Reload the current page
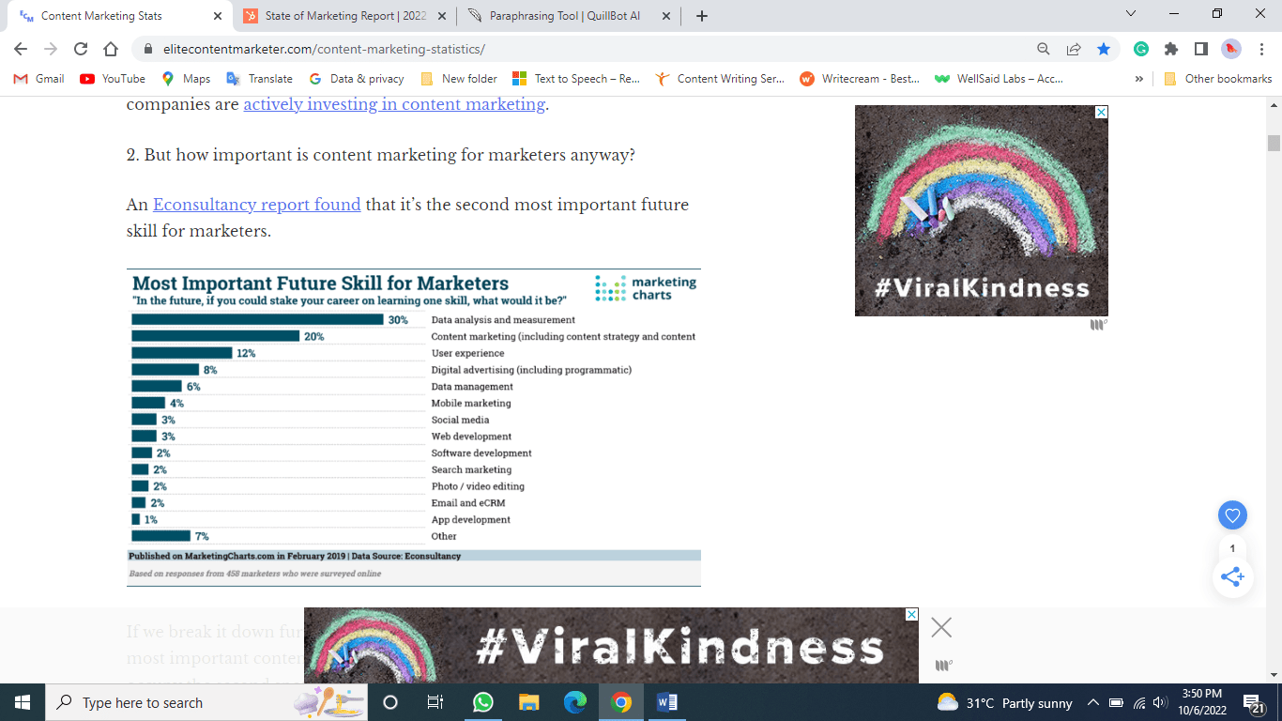 (x=81, y=49)
